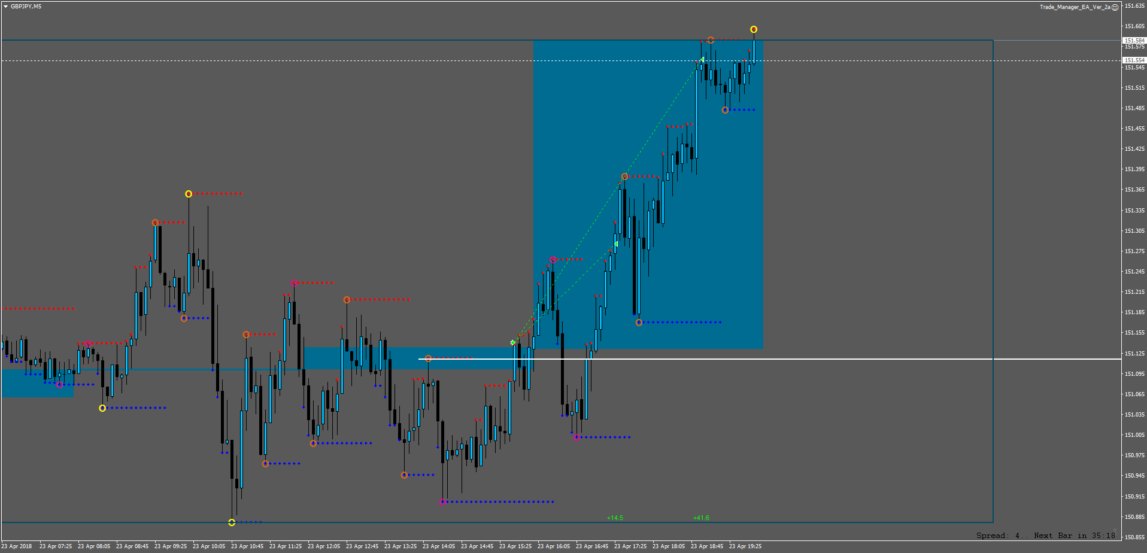Click the 151.065 price axis label

coord(1135,394)
